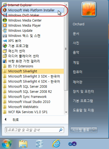Open Windows Explorer from the taskbar
The width and height of the screenshot is (109, 149).
23,144
